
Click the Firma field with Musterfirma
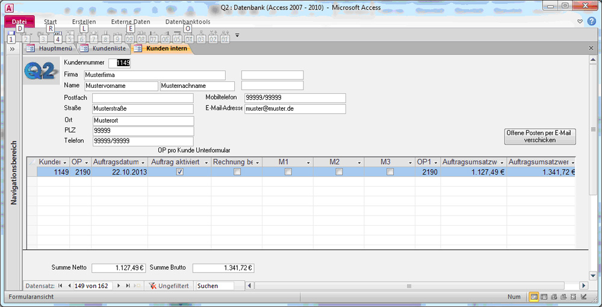pyautogui.click(x=155, y=75)
